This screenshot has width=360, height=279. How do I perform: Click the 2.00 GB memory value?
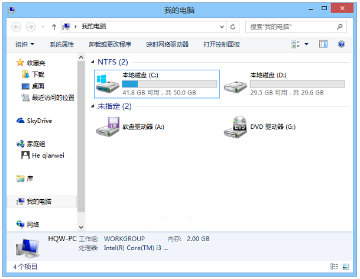tap(198, 239)
